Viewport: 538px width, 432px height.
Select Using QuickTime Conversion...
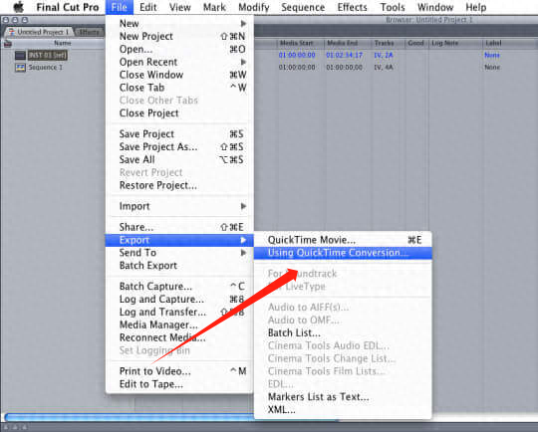click(343, 253)
